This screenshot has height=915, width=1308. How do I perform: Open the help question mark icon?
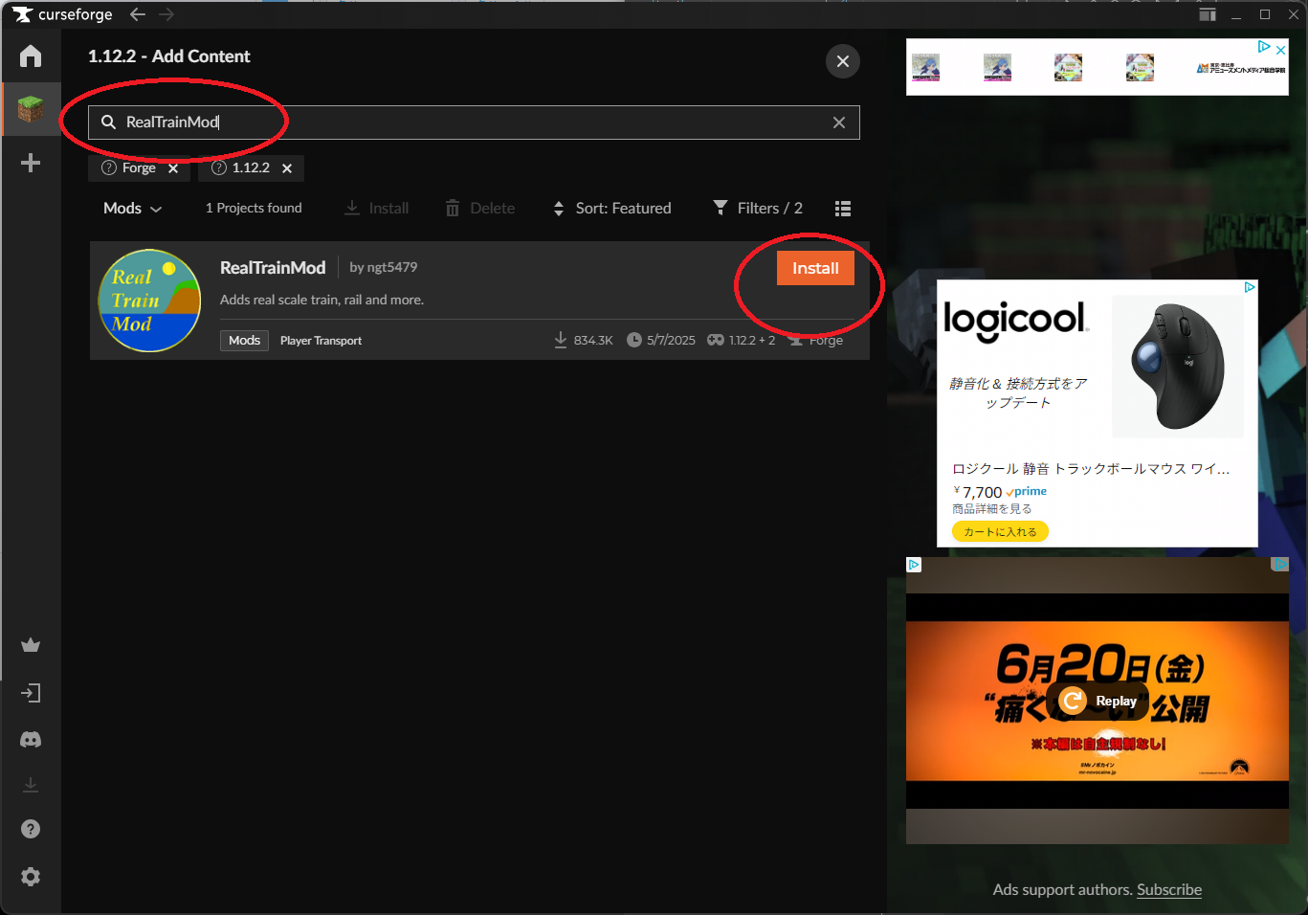click(x=31, y=829)
